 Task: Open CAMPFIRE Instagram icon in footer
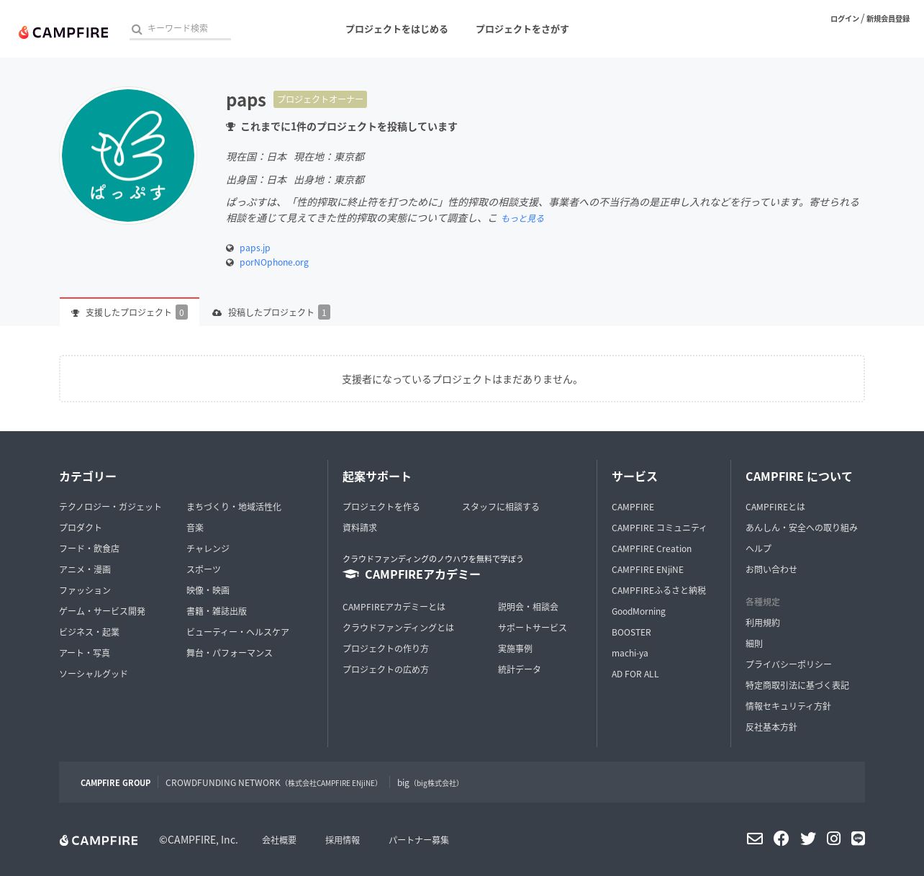click(833, 839)
